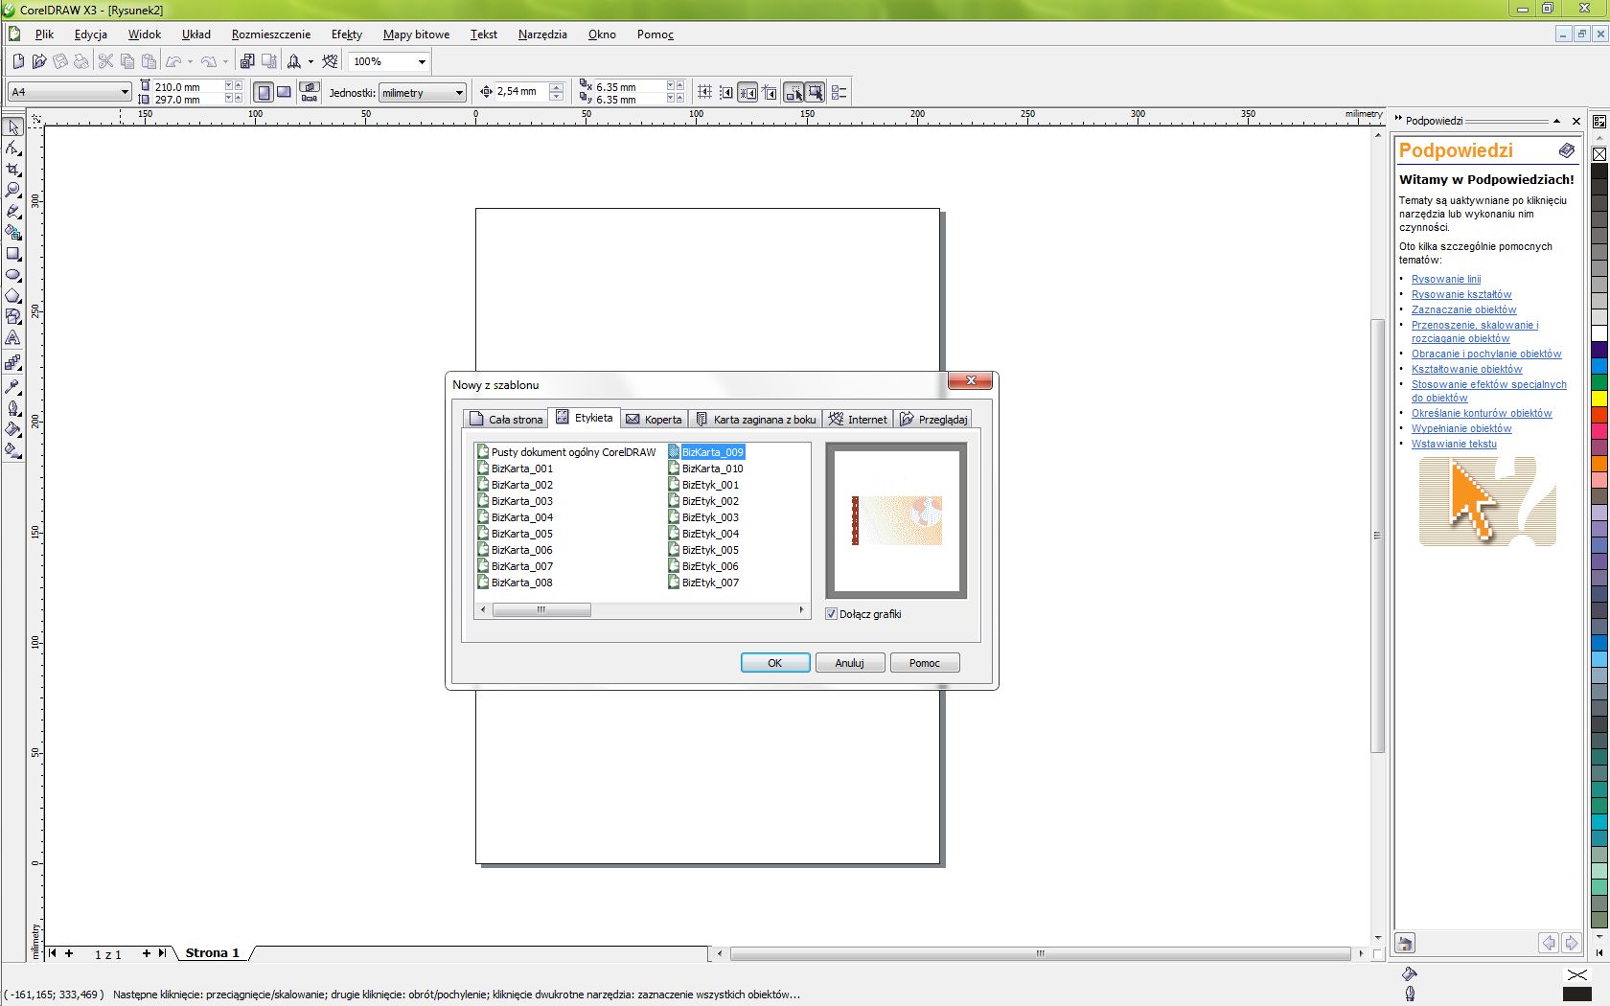Decrease the 2,54 mm nudge value

[x=557, y=97]
